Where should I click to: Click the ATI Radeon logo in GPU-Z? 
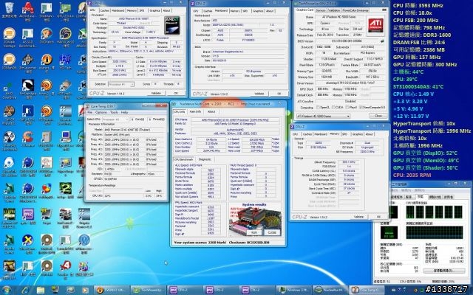pyautogui.click(x=375, y=27)
